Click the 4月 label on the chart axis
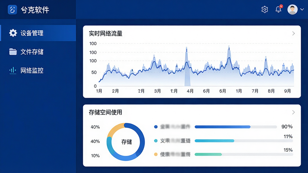308x173 pixels. coord(190,91)
